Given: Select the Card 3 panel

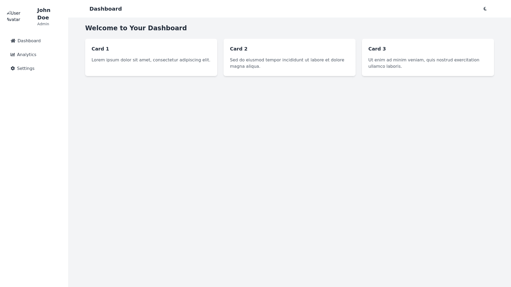Looking at the screenshot, I should tap(428, 57).
